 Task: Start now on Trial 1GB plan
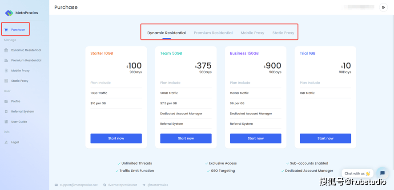[325, 139]
